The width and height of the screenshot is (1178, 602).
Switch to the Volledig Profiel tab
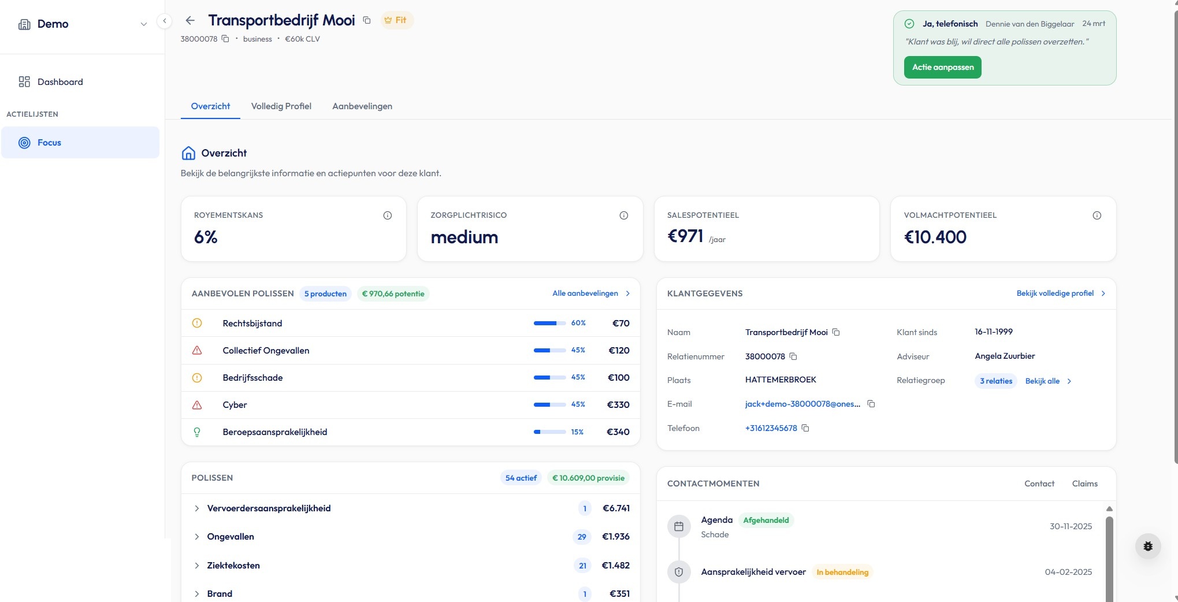tap(281, 106)
